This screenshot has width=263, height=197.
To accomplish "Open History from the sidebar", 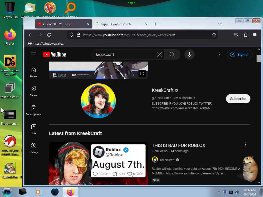I will click(34, 149).
